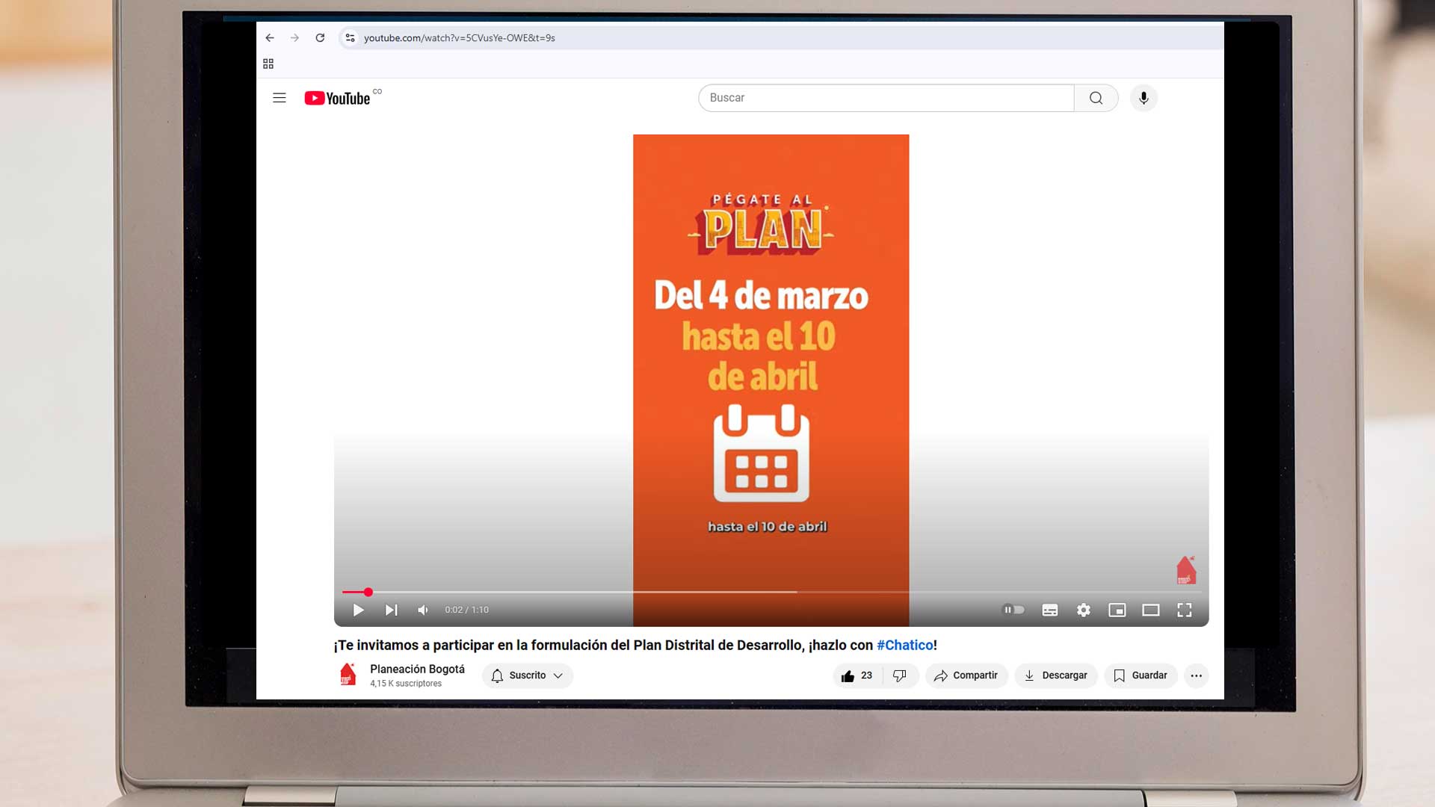Expand the Suscrito notification dropdown

point(528,675)
